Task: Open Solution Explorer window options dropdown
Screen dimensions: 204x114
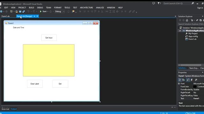Action: [202, 16]
